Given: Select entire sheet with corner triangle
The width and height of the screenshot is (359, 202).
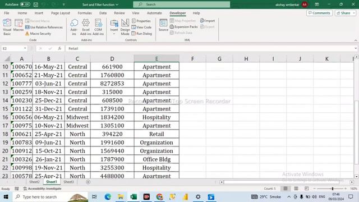Looking at the screenshot, I should click(x=7, y=59).
